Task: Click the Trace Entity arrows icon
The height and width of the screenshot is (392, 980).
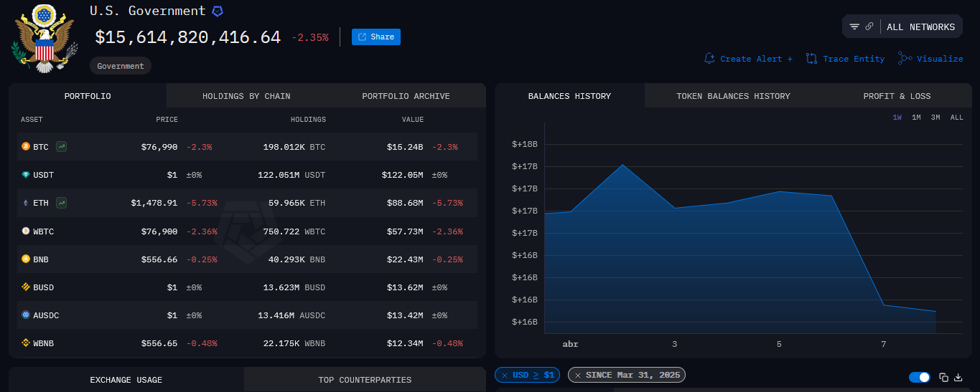Action: point(811,59)
